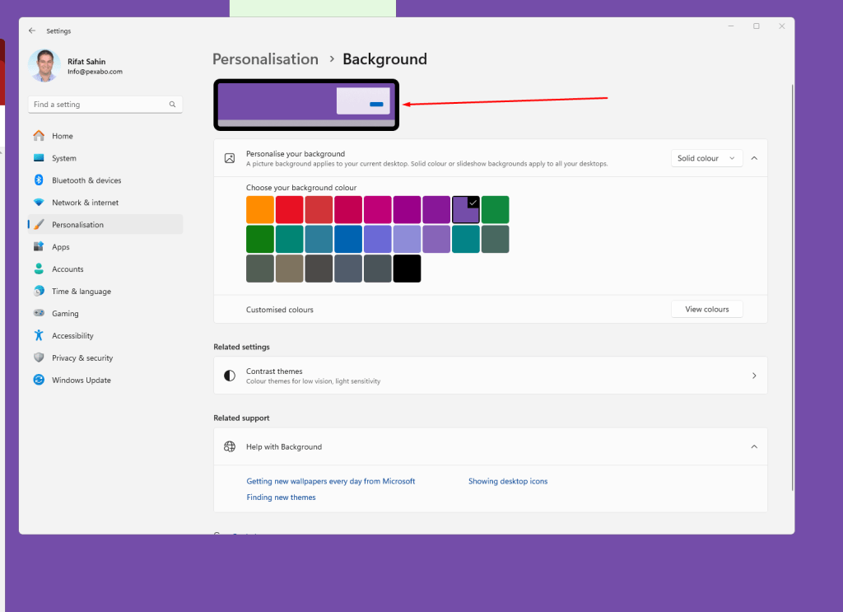The width and height of the screenshot is (843, 612).
Task: Click the picture icon beside Personalise your background
Action: point(230,158)
